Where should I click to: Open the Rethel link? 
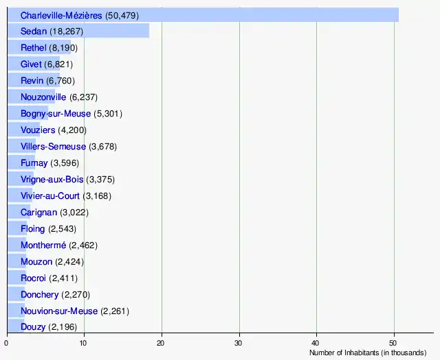(34, 48)
